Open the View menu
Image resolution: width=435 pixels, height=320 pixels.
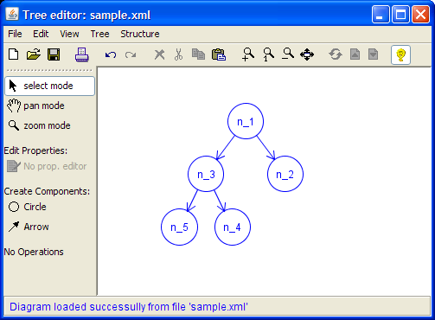69,34
